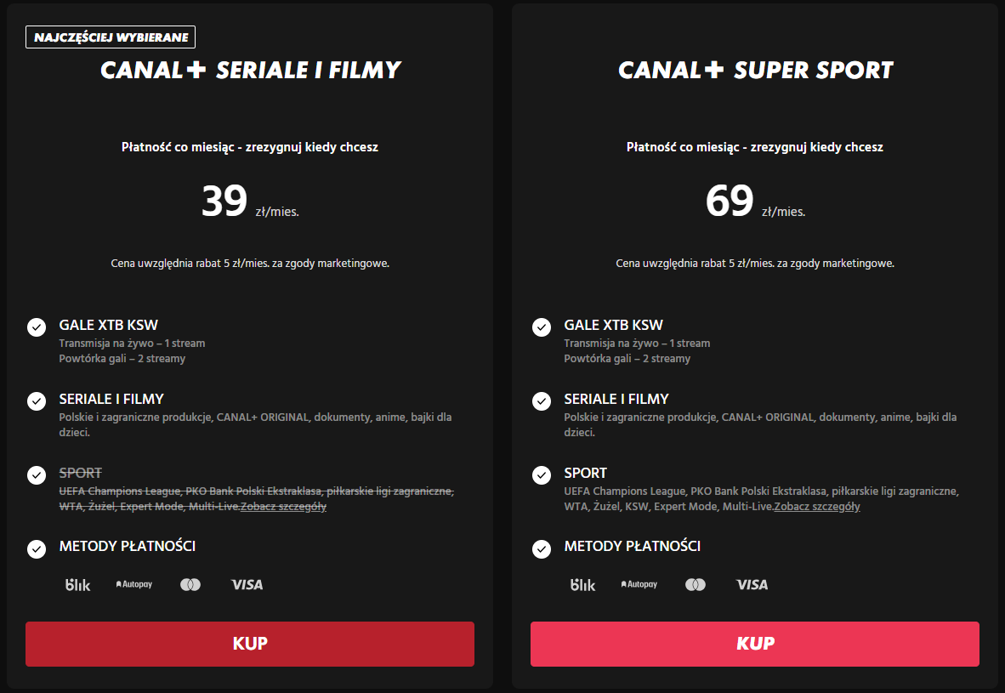The height and width of the screenshot is (693, 1005).
Task: Click the Najczęściej wybierane badge
Action: [x=111, y=37]
